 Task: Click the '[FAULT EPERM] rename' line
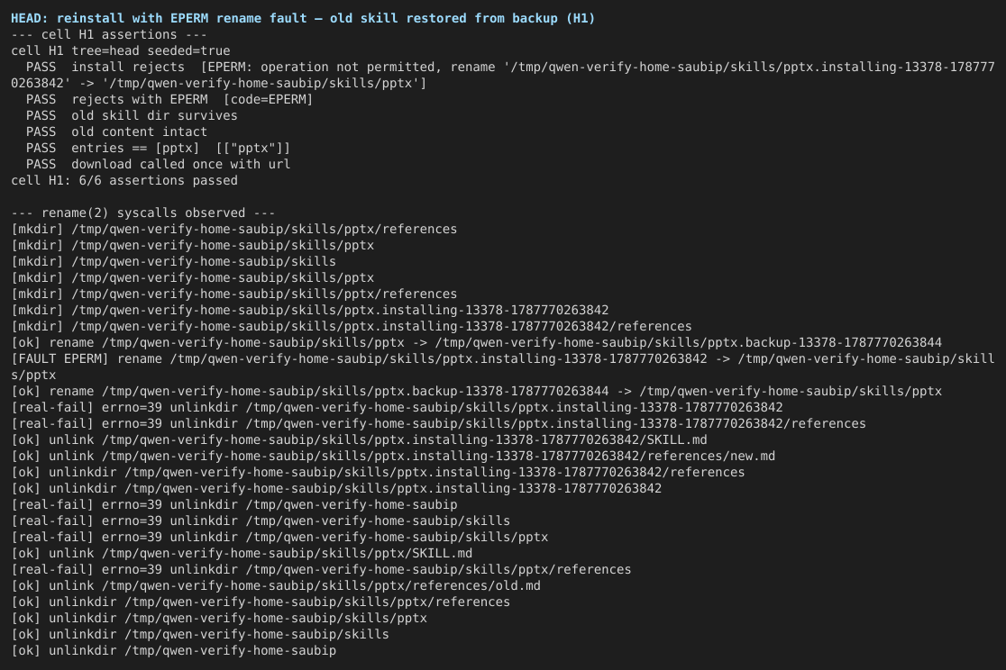coord(503,367)
